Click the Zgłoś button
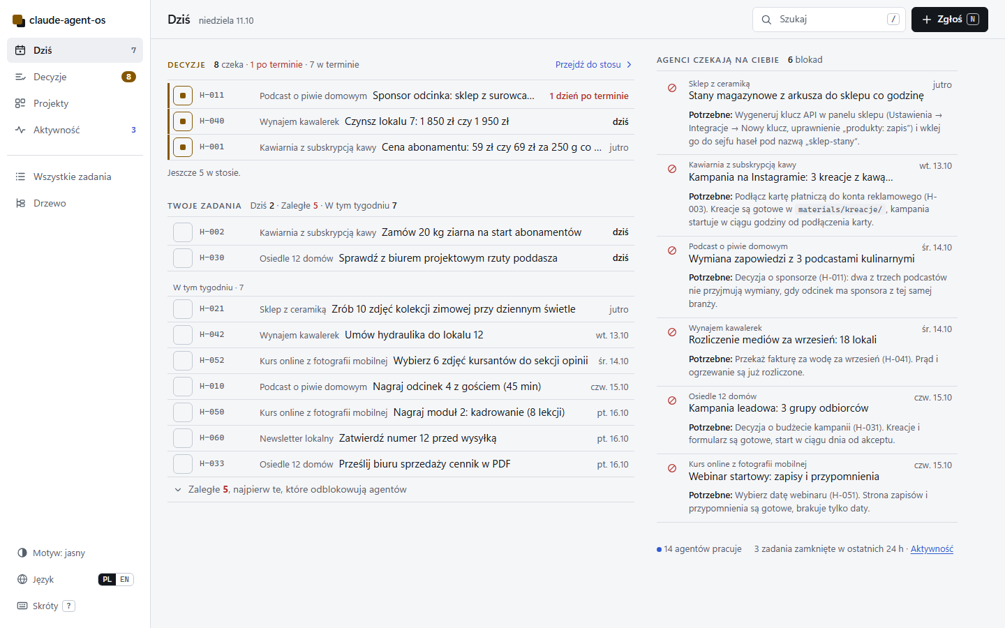This screenshot has height=628, width=1005. 949,20
